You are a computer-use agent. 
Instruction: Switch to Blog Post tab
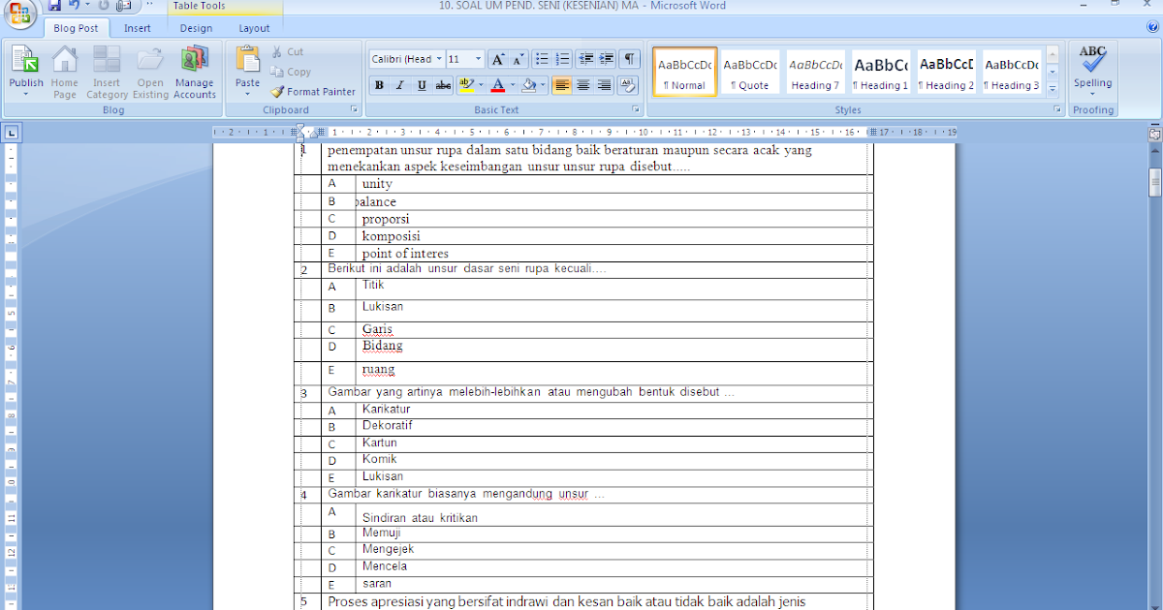point(77,28)
